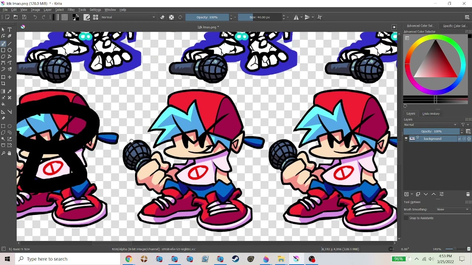
Task: Enable Snap to Assistants checkbox
Action: coord(406,218)
